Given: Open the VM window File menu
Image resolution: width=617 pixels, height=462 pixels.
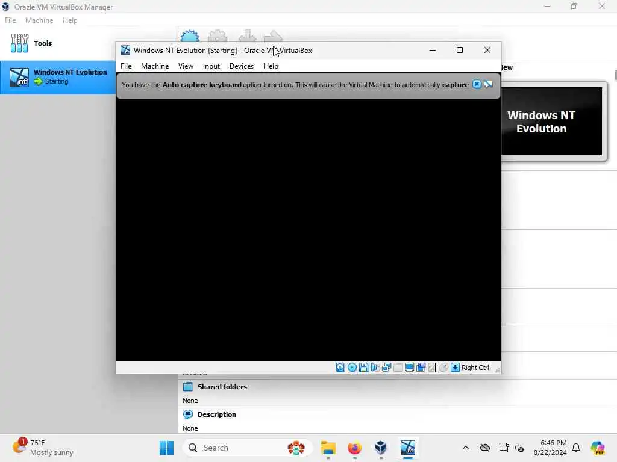Looking at the screenshot, I should [x=126, y=66].
